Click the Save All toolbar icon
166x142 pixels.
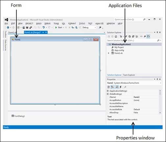tap(31, 28)
